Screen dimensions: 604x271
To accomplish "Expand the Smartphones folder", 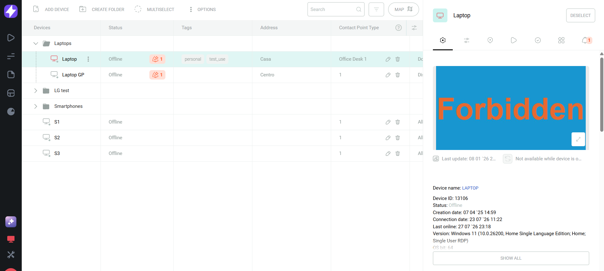I will (36, 106).
